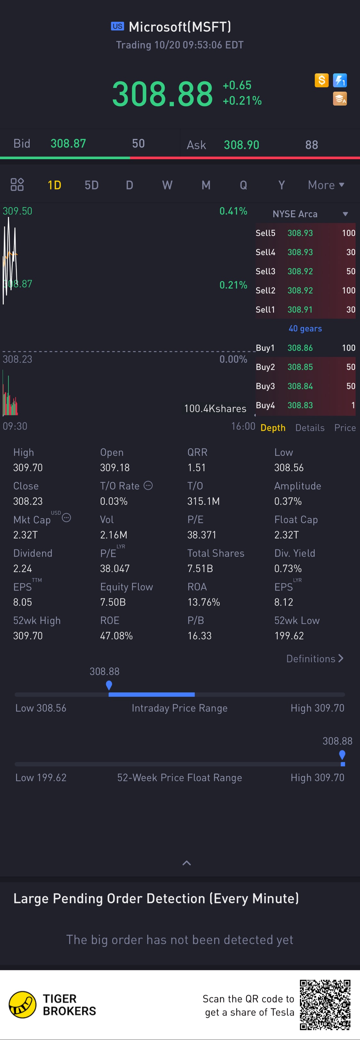Tap the 52wk Low value 199.62
360x1040 pixels.
point(289,635)
